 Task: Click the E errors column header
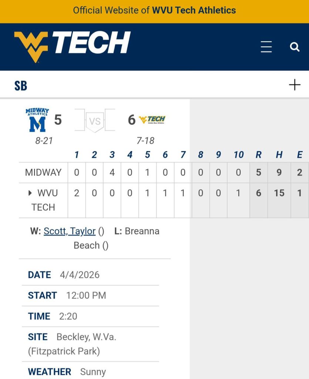(300, 155)
